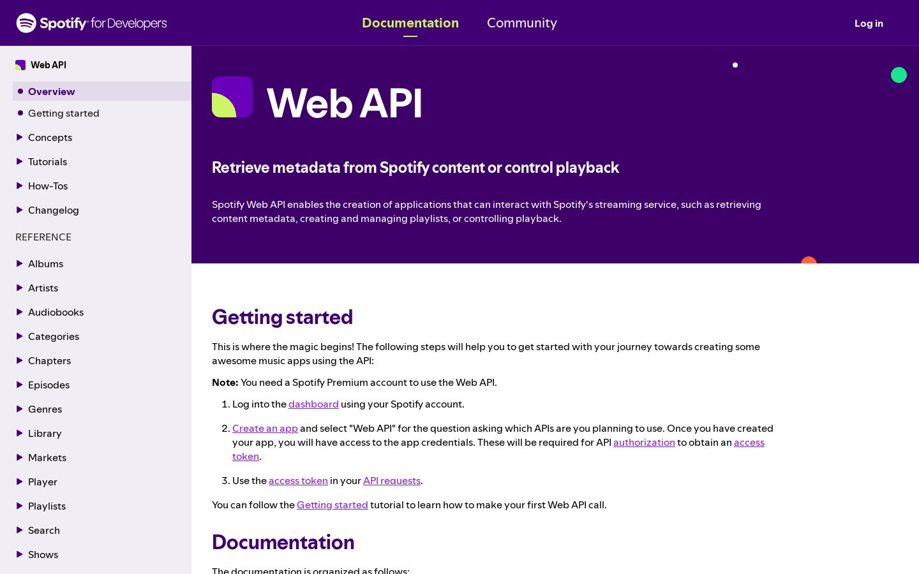Expand the Tutorials section arrow
Image resolution: width=919 pixels, height=574 pixels.
(19, 161)
